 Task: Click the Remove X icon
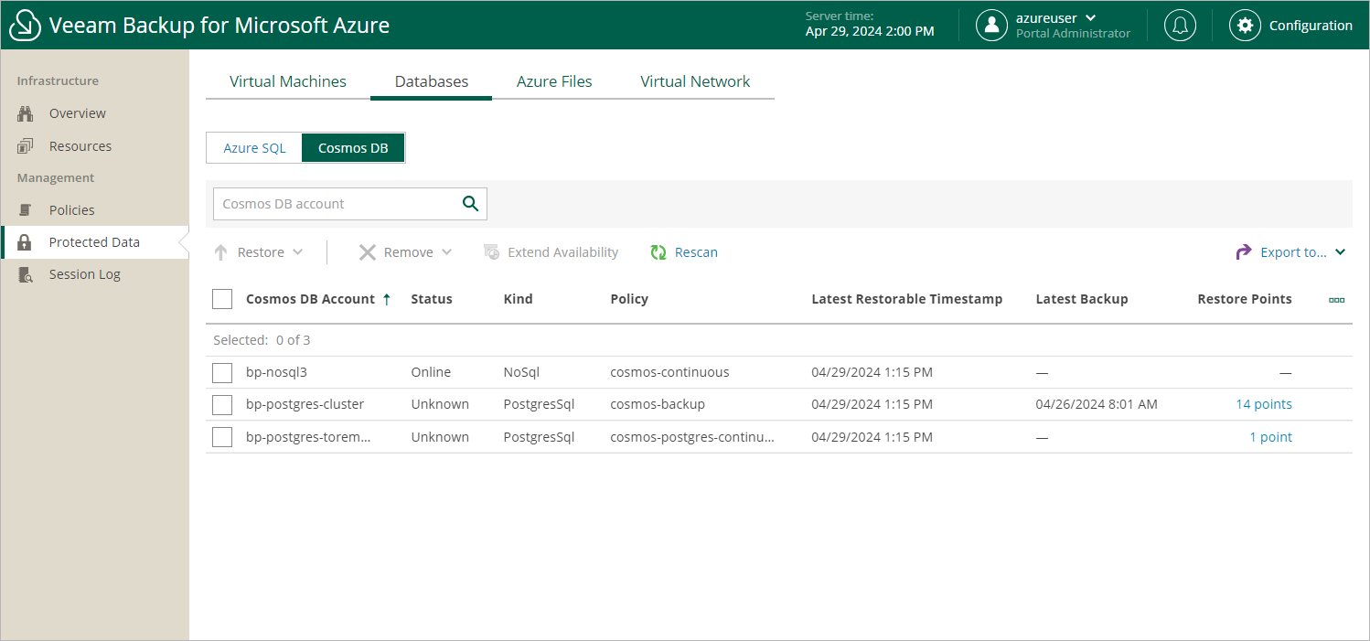coord(368,252)
